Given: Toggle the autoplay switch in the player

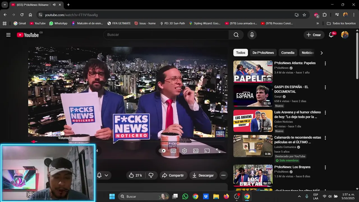Looking at the screenshot, I should point(162,151).
